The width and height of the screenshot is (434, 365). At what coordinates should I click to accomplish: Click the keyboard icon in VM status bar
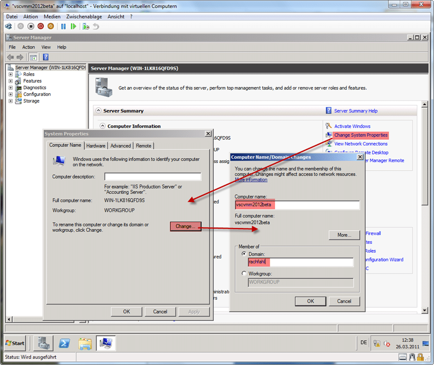point(403,357)
